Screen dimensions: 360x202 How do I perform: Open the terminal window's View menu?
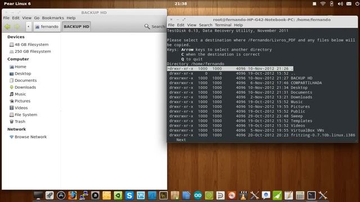point(191,25)
